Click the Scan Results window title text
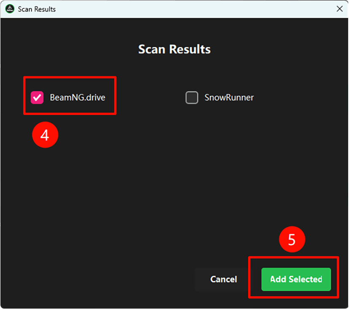The width and height of the screenshot is (349, 309). click(x=36, y=9)
